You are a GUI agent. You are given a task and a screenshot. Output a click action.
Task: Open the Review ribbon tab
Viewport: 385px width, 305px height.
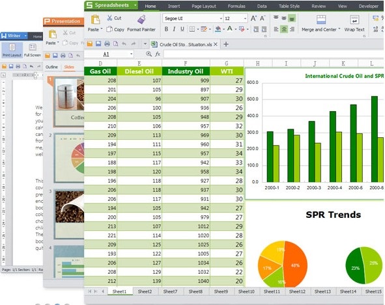click(319, 6)
